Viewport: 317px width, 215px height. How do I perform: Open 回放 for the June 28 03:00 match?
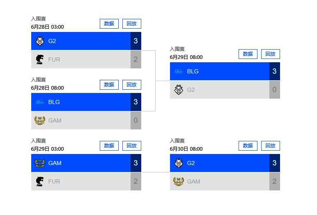click(132, 24)
